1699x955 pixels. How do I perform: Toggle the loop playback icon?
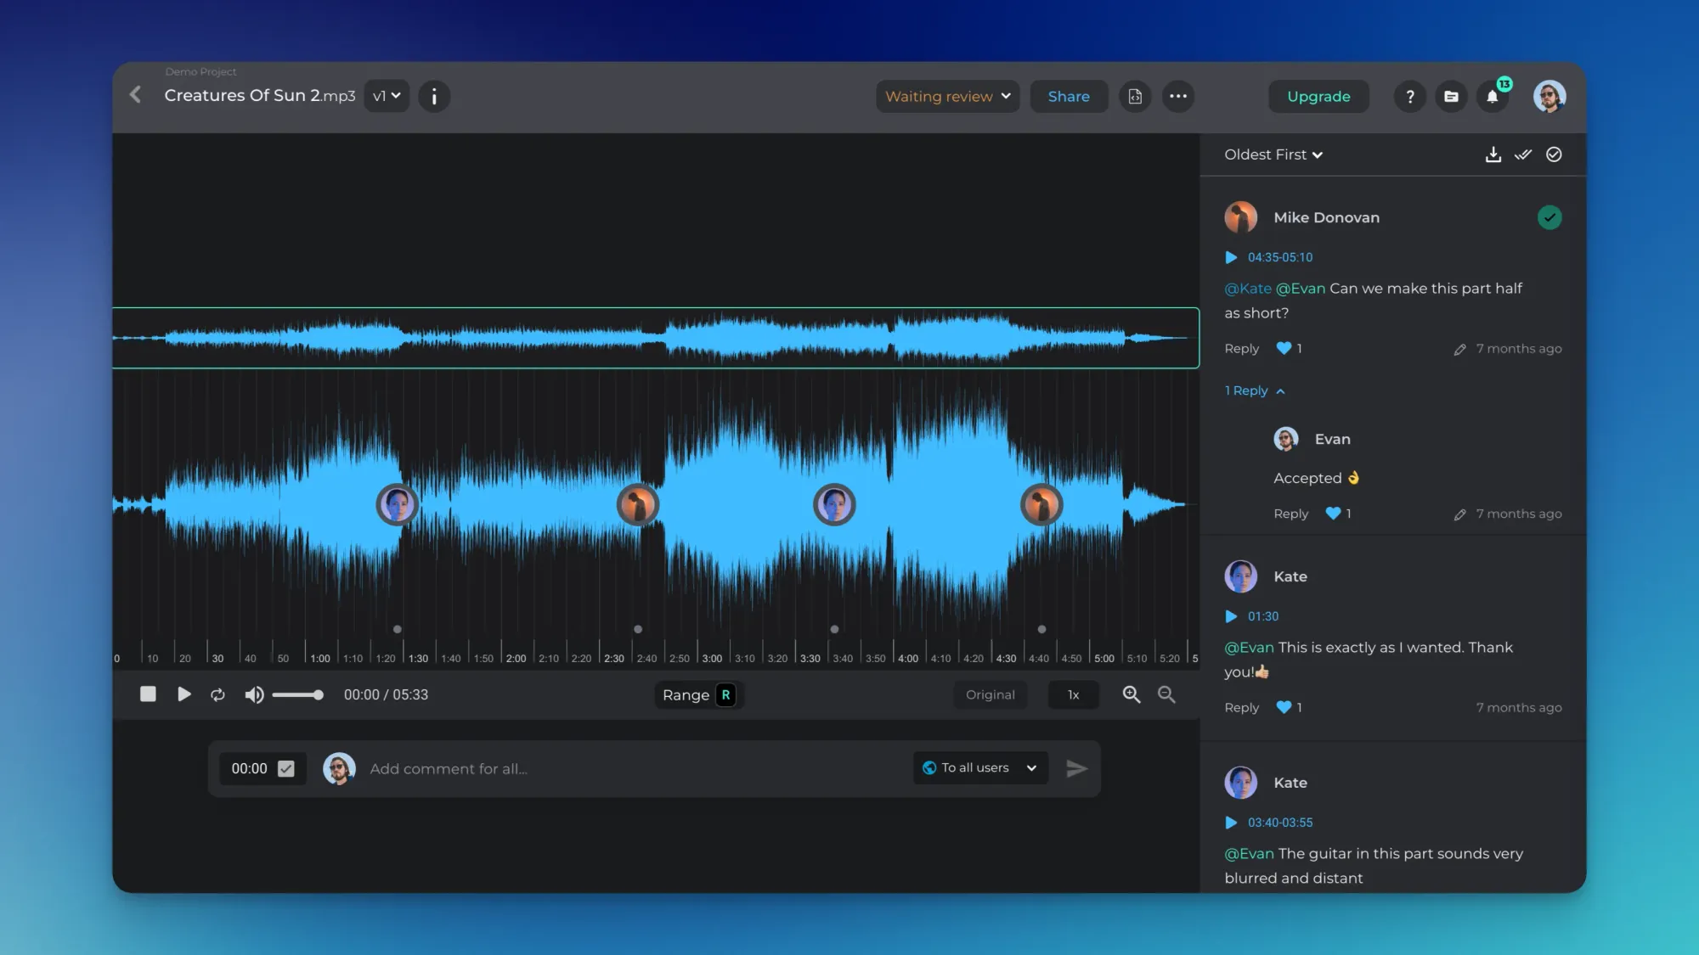click(x=217, y=694)
